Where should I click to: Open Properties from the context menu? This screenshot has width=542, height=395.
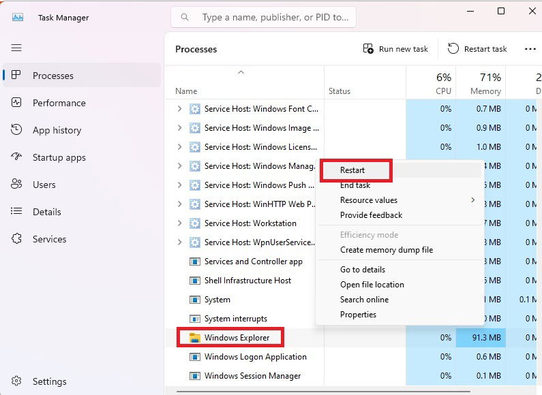(358, 315)
